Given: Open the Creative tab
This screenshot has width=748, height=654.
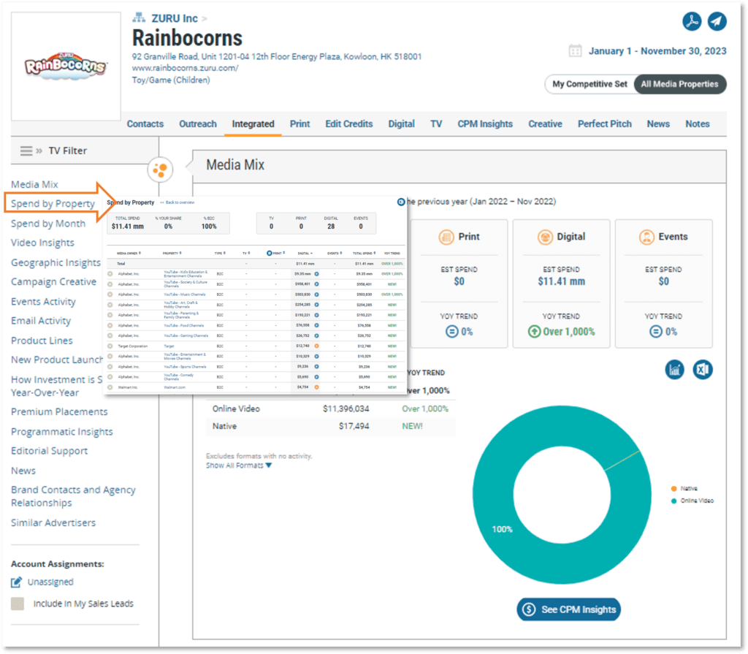Looking at the screenshot, I should click(x=545, y=124).
